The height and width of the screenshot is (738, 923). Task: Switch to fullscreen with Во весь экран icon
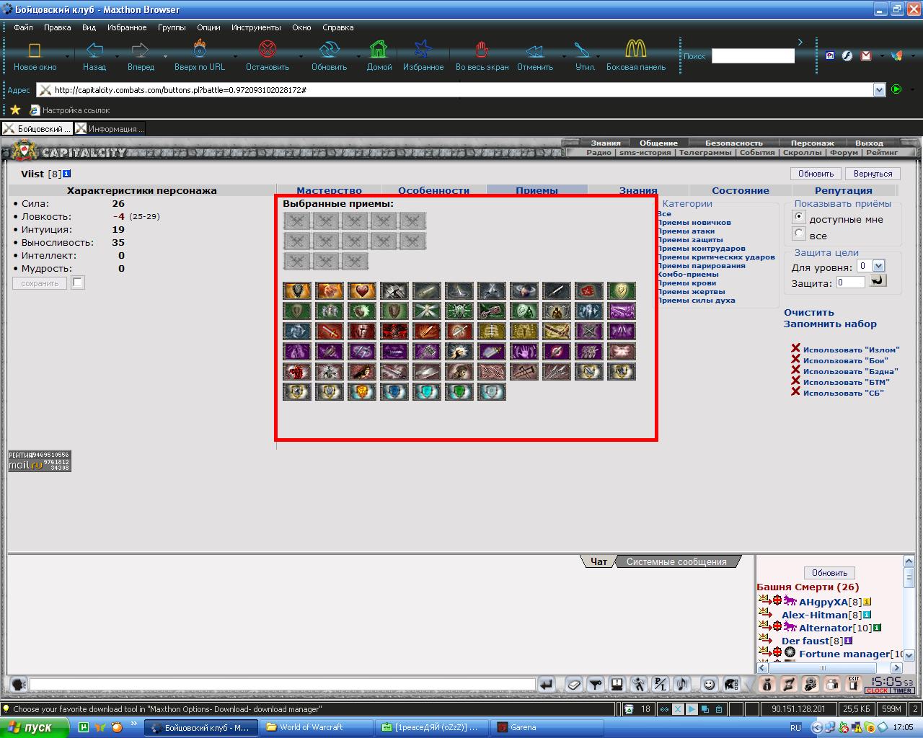point(482,49)
